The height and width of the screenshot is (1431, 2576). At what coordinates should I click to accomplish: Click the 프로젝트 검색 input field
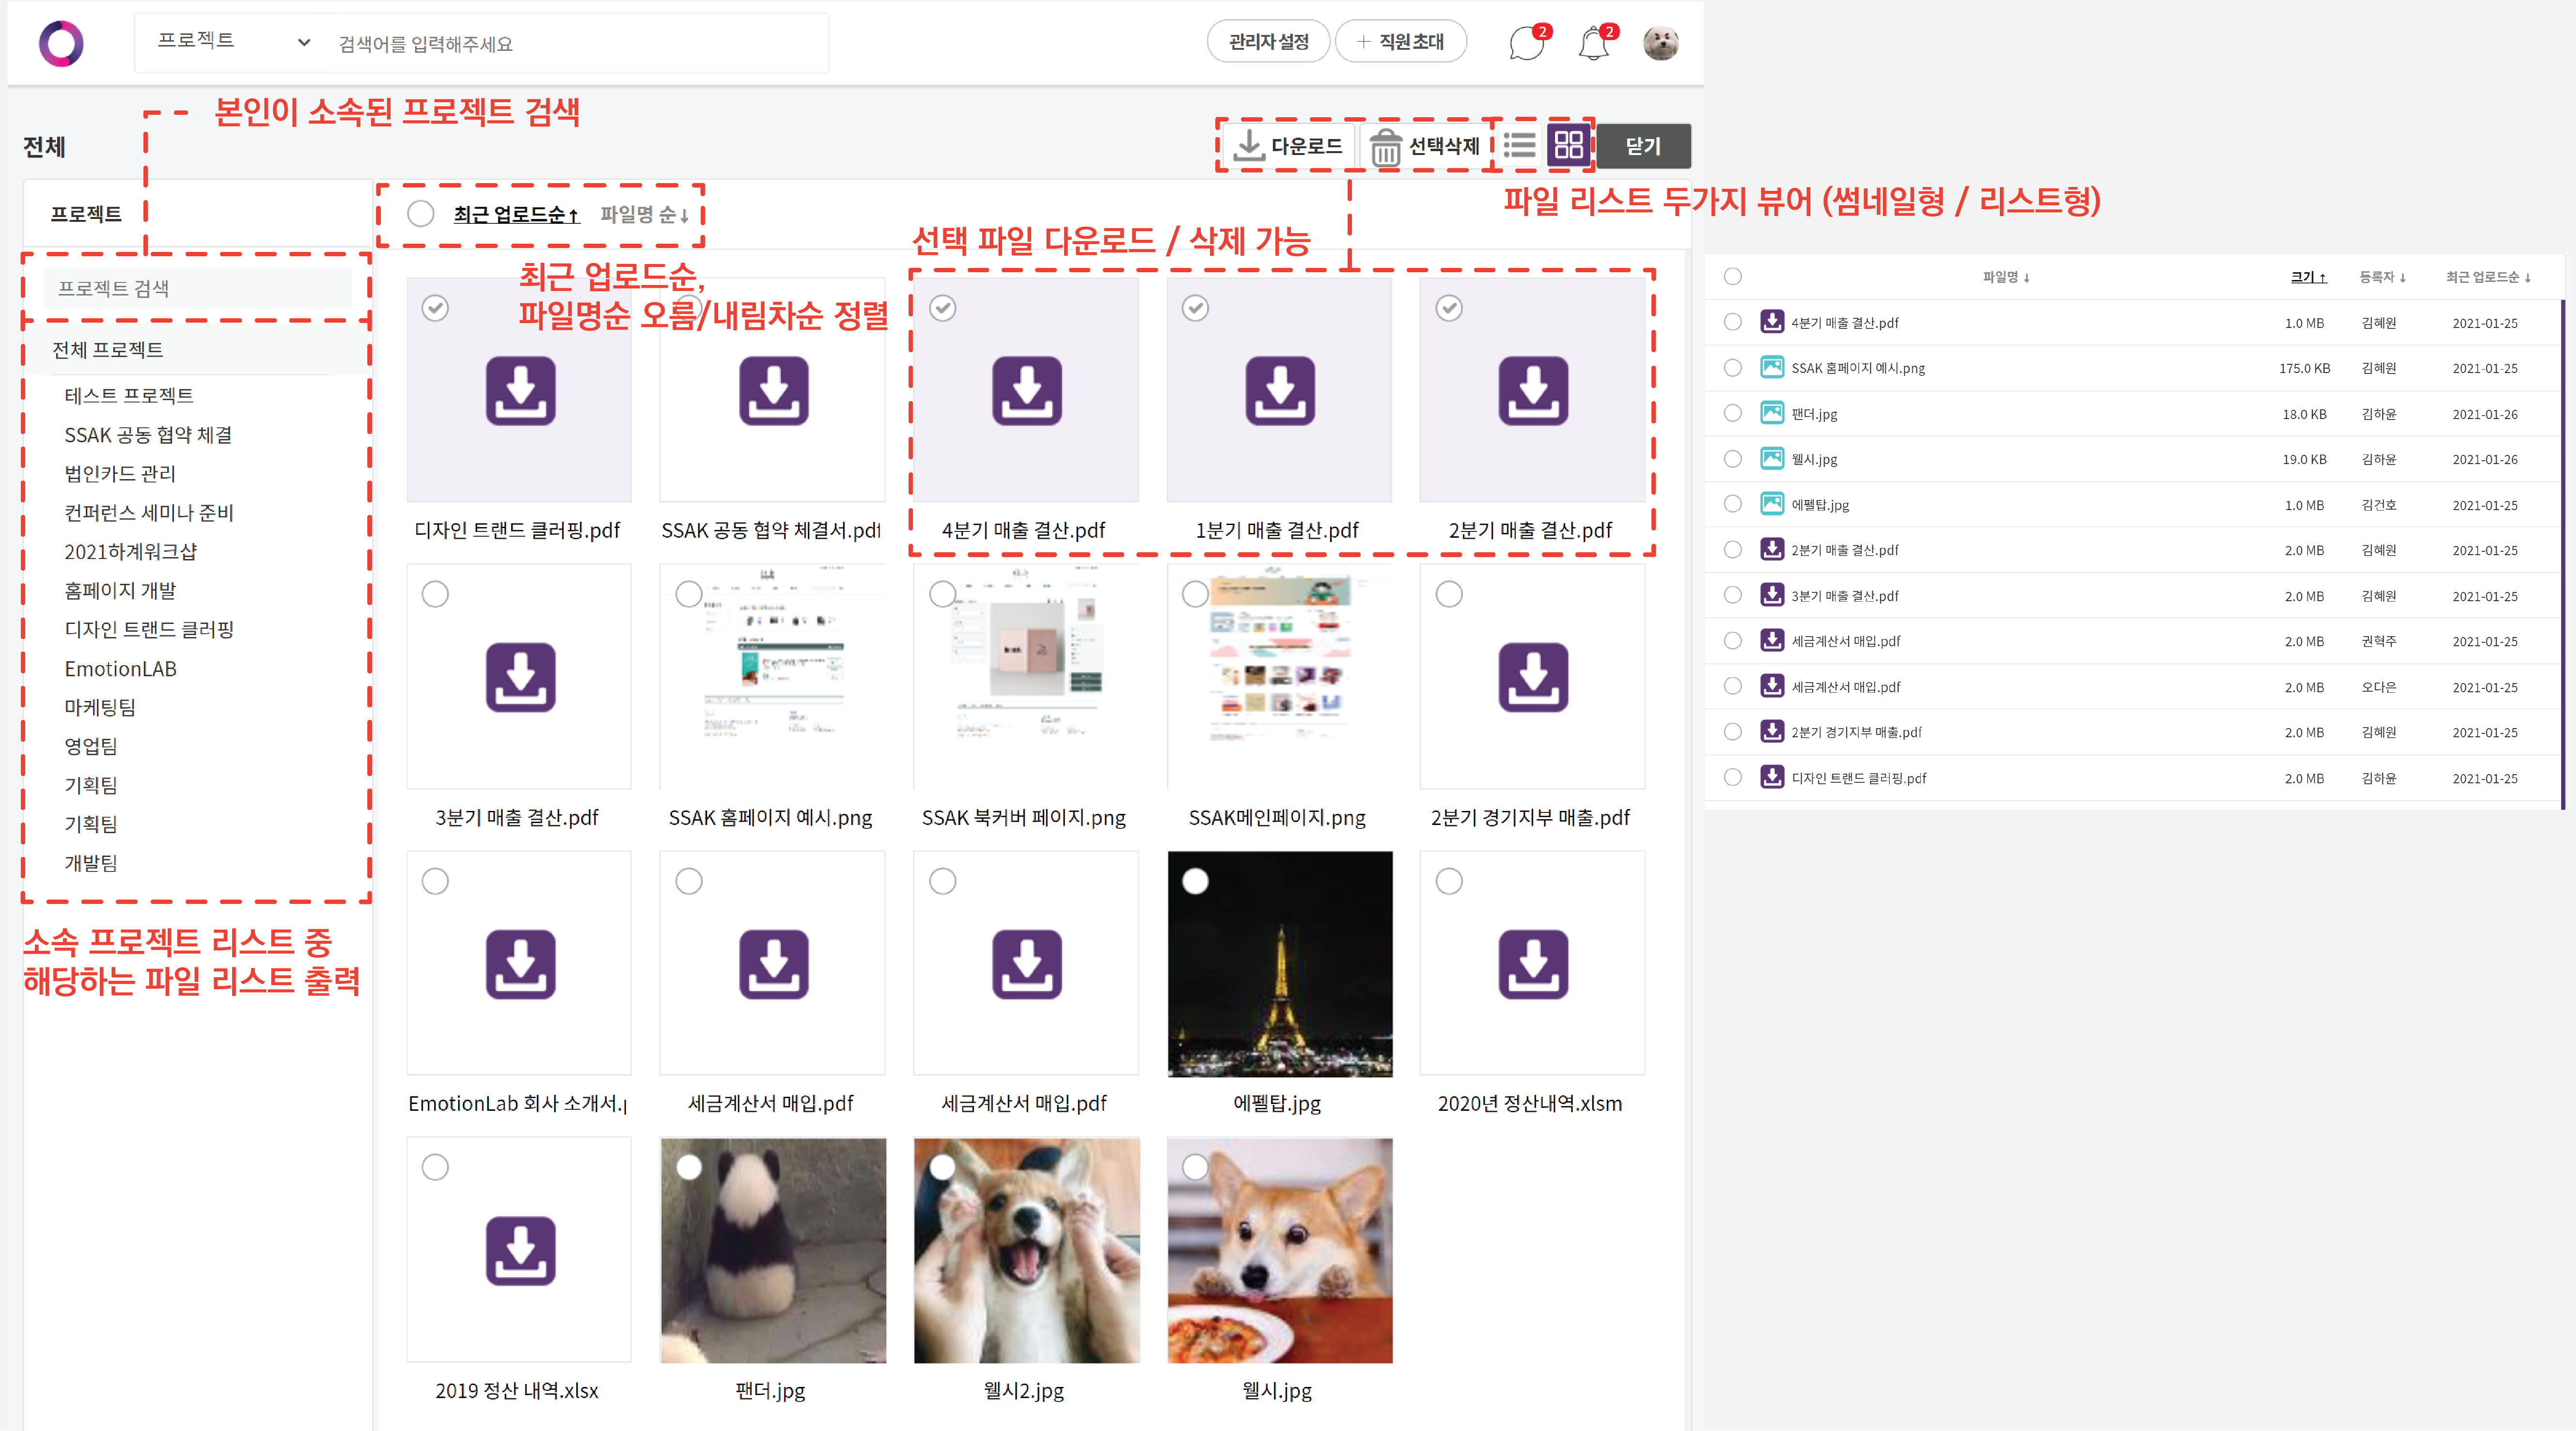click(198, 288)
